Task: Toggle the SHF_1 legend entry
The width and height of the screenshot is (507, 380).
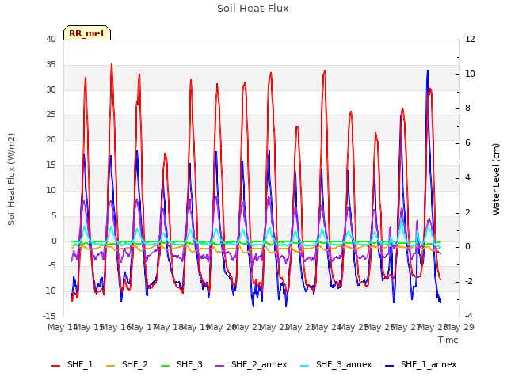Action: 72,364
